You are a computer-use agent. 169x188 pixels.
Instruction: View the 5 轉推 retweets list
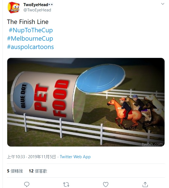pos(15,171)
